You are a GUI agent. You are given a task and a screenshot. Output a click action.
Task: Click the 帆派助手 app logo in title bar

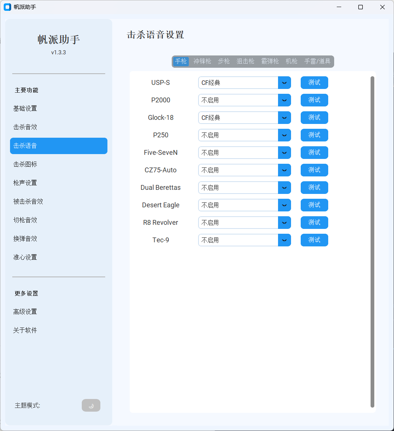pyautogui.click(x=7, y=7)
